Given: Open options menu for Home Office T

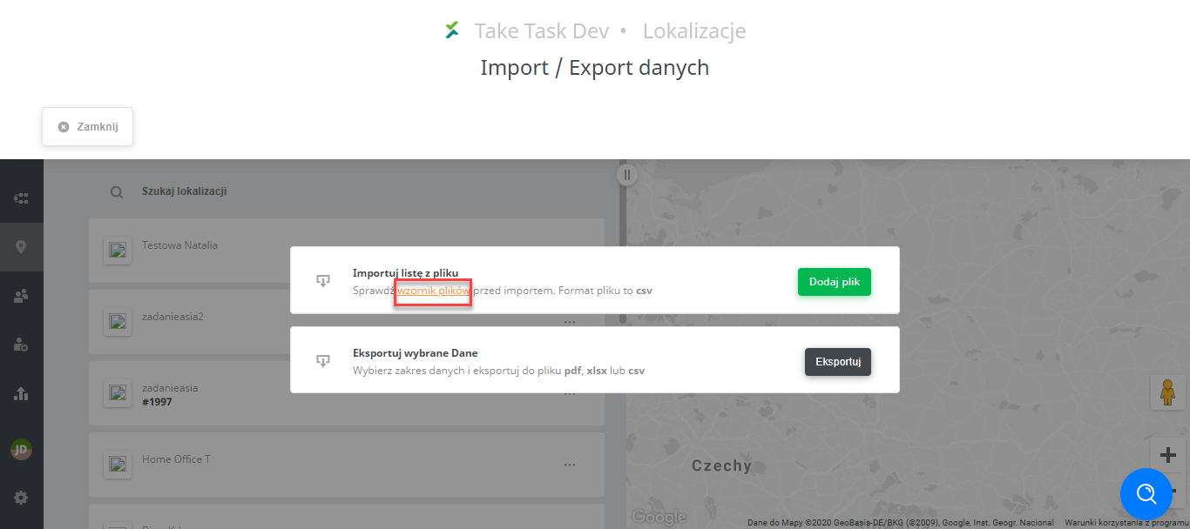Looking at the screenshot, I should [570, 465].
